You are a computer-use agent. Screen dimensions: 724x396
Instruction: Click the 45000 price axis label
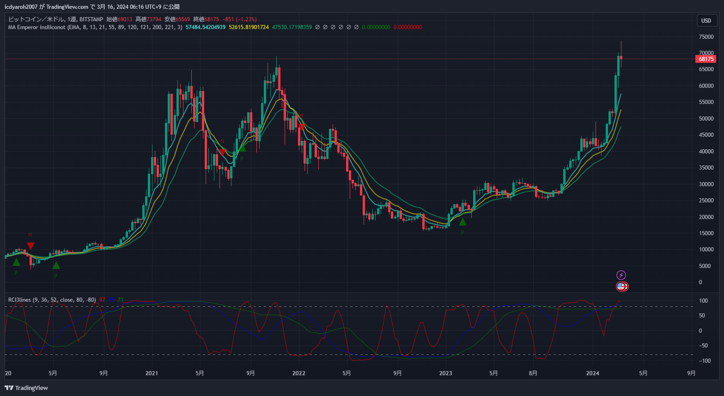(x=706, y=135)
